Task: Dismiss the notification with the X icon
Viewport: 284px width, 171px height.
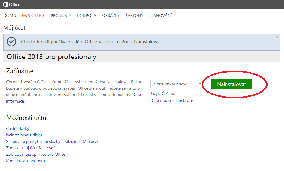Action: coord(277,37)
